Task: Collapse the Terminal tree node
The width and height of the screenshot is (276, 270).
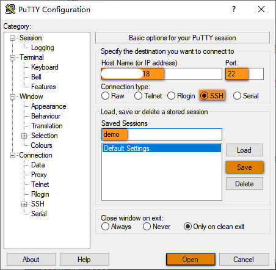Action: coord(12,57)
